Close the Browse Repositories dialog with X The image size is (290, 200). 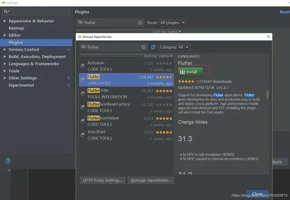[268, 37]
